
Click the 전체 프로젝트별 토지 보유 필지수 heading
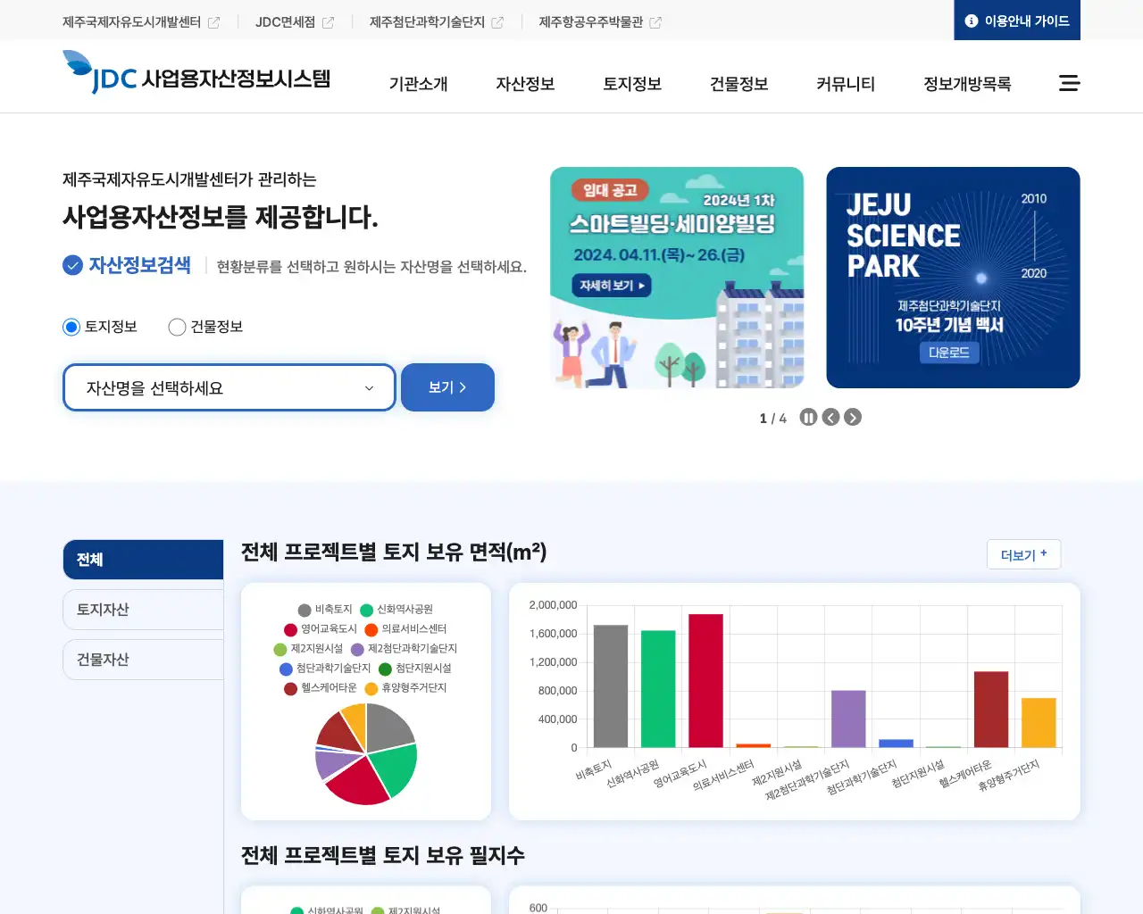point(382,855)
